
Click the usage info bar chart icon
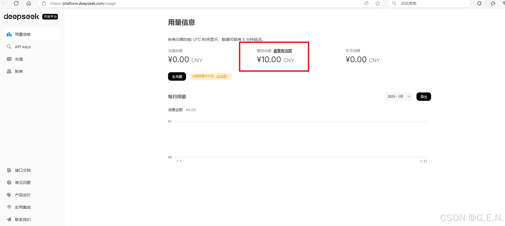point(9,34)
